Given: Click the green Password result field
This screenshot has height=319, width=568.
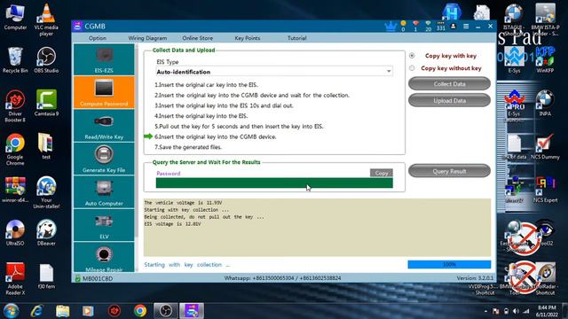Looking at the screenshot, I should click(274, 183).
